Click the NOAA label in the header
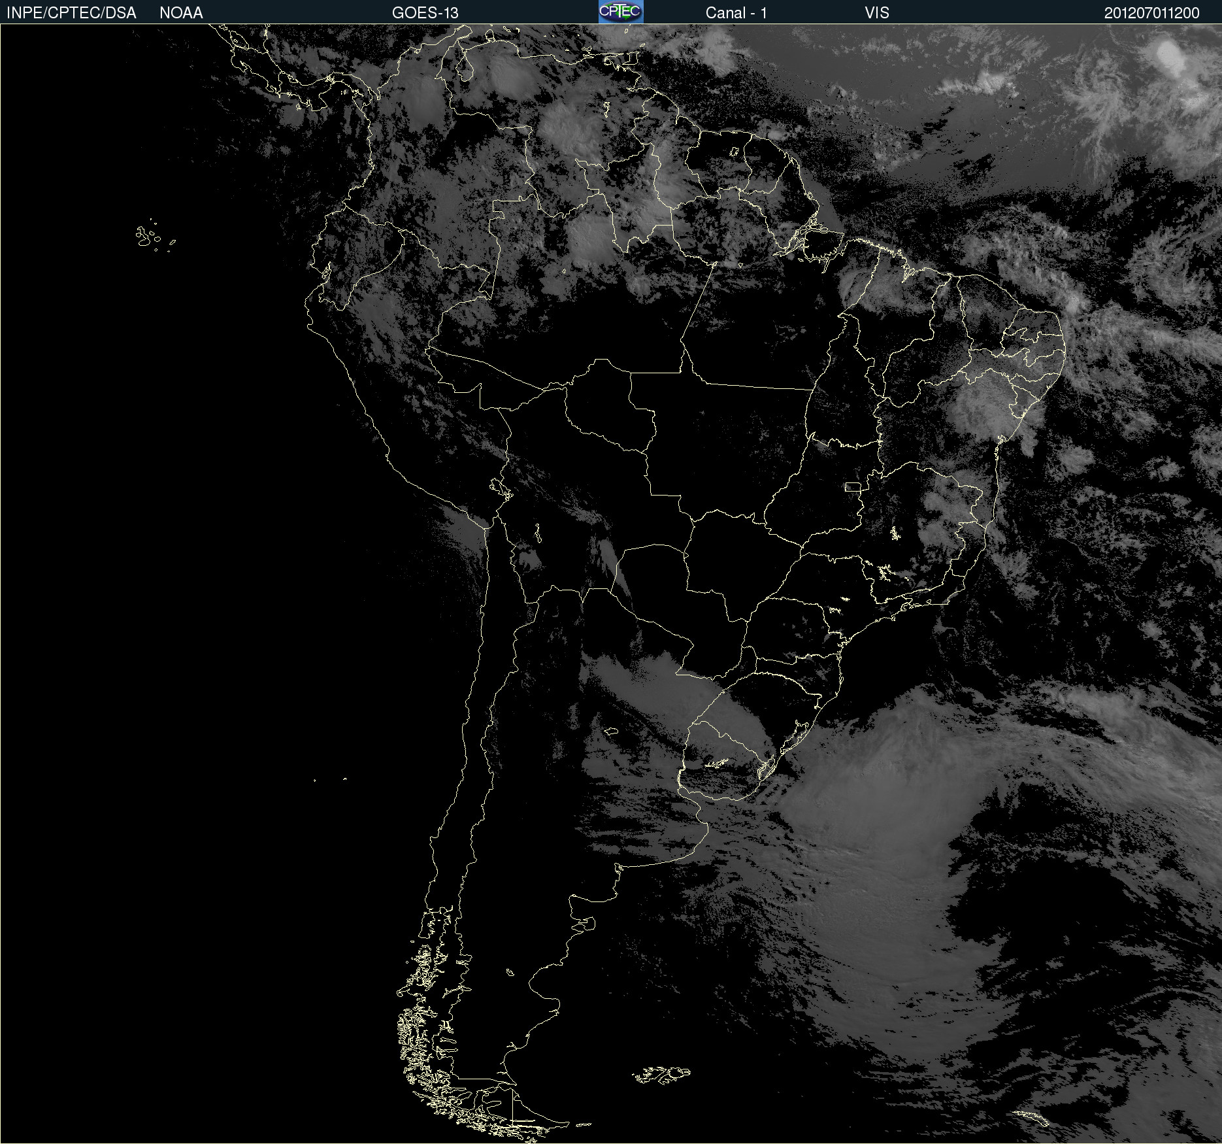 pos(181,13)
